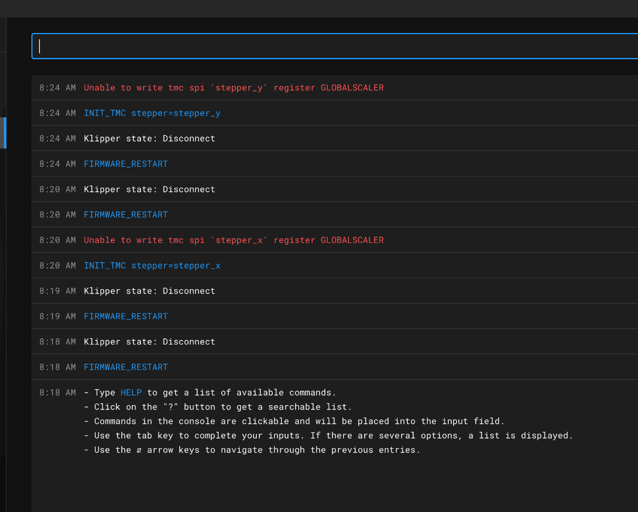Select the 8:19 AM FIRMWARE_RESTART command
The width and height of the screenshot is (638, 512).
[x=126, y=316]
